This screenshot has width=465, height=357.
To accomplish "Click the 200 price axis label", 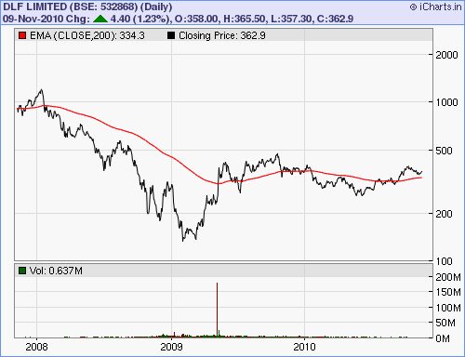I will point(444,214).
